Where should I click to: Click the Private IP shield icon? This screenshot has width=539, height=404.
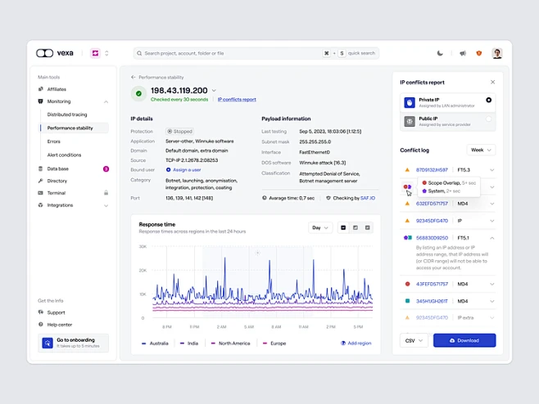coord(410,102)
